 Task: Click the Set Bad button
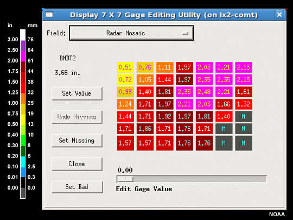tap(77, 187)
